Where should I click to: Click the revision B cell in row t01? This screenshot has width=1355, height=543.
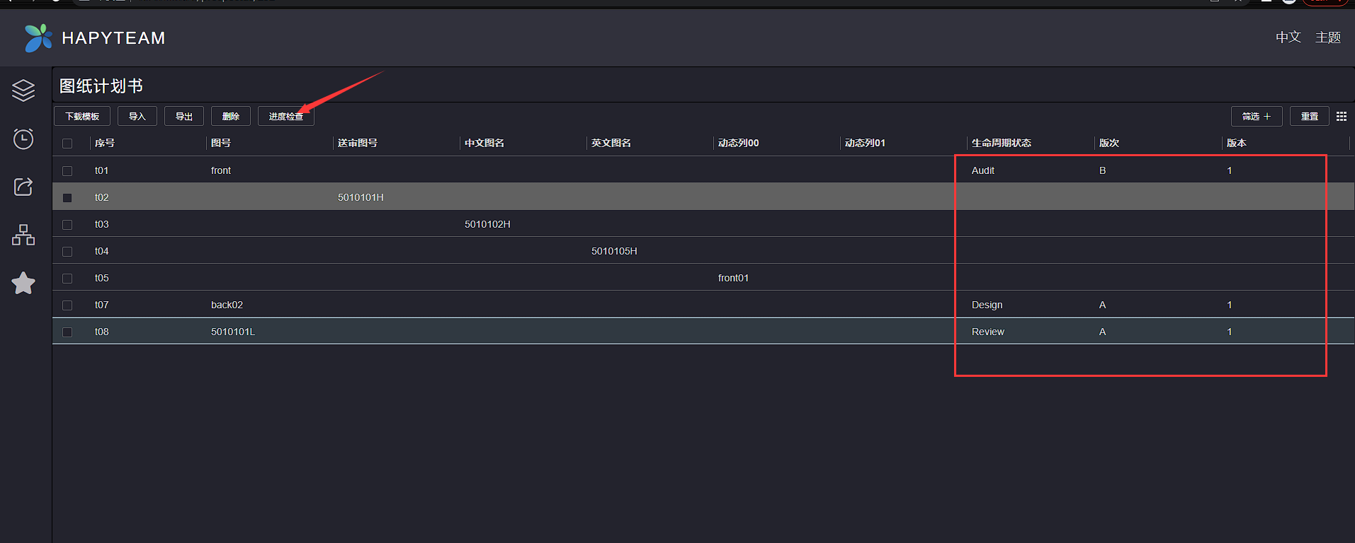pos(1102,170)
